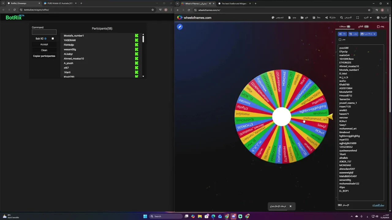Toggle the Sub X2 checkbox
The height and width of the screenshot is (220, 392).
click(53, 38)
